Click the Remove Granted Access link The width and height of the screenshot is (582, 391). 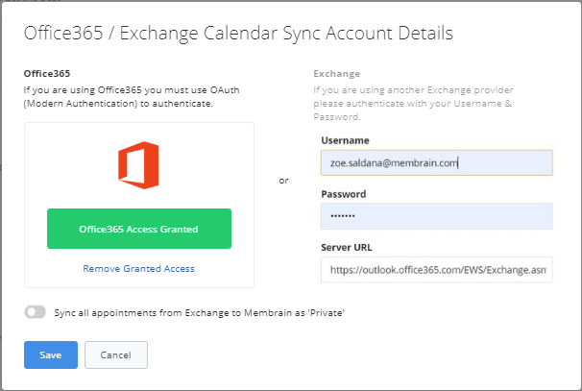[138, 268]
